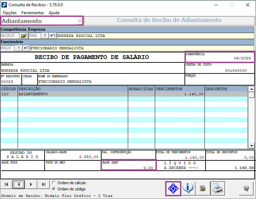Open the Empresa code lookup down-arrow

tap(45, 36)
